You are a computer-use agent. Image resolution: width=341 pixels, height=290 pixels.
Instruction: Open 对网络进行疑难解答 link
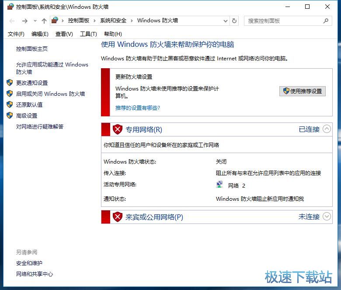tap(40, 126)
